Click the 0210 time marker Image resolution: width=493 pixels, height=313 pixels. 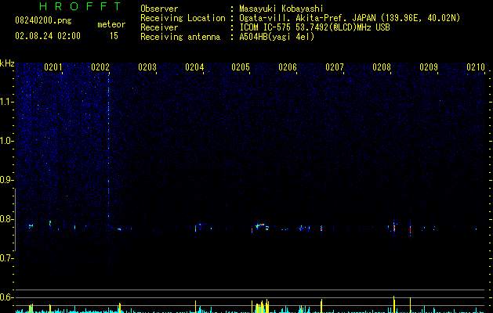coord(476,67)
